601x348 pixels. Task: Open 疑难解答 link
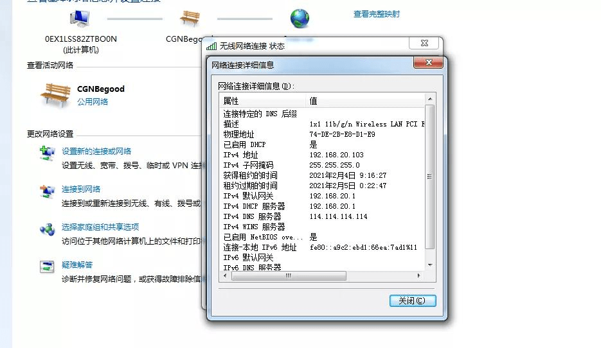[77, 265]
